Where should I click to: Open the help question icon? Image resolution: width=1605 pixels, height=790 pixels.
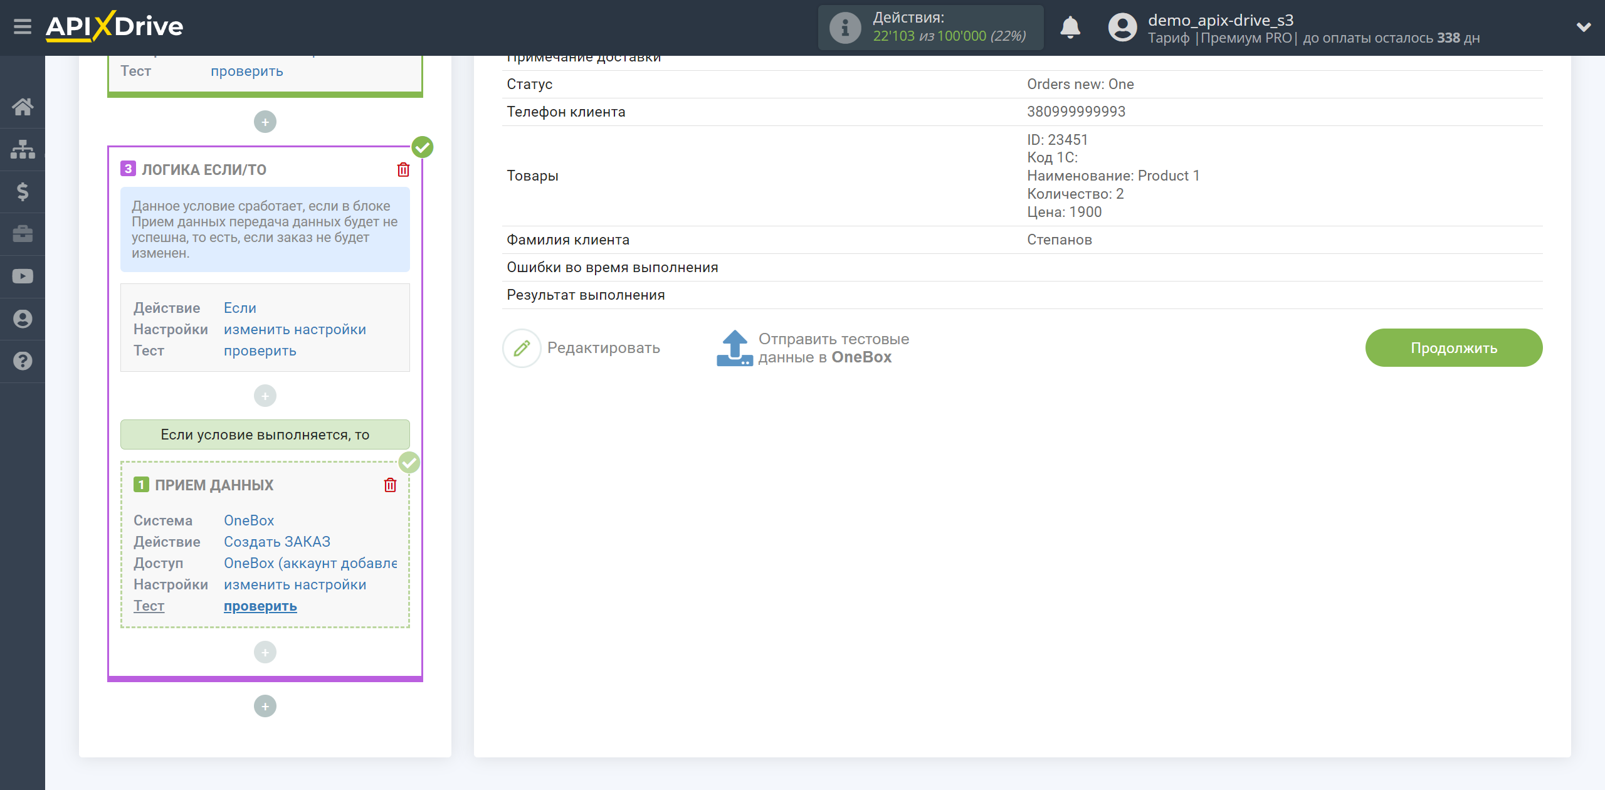[x=23, y=361]
